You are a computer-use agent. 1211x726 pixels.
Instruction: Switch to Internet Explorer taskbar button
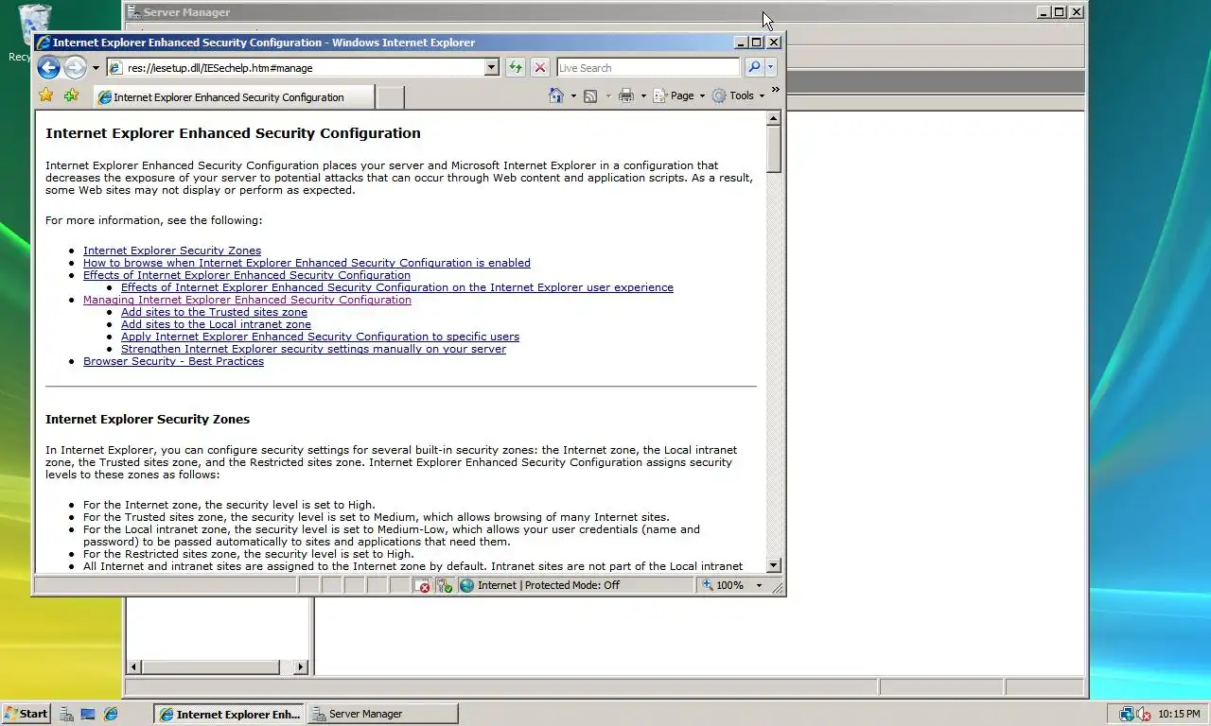(x=229, y=714)
